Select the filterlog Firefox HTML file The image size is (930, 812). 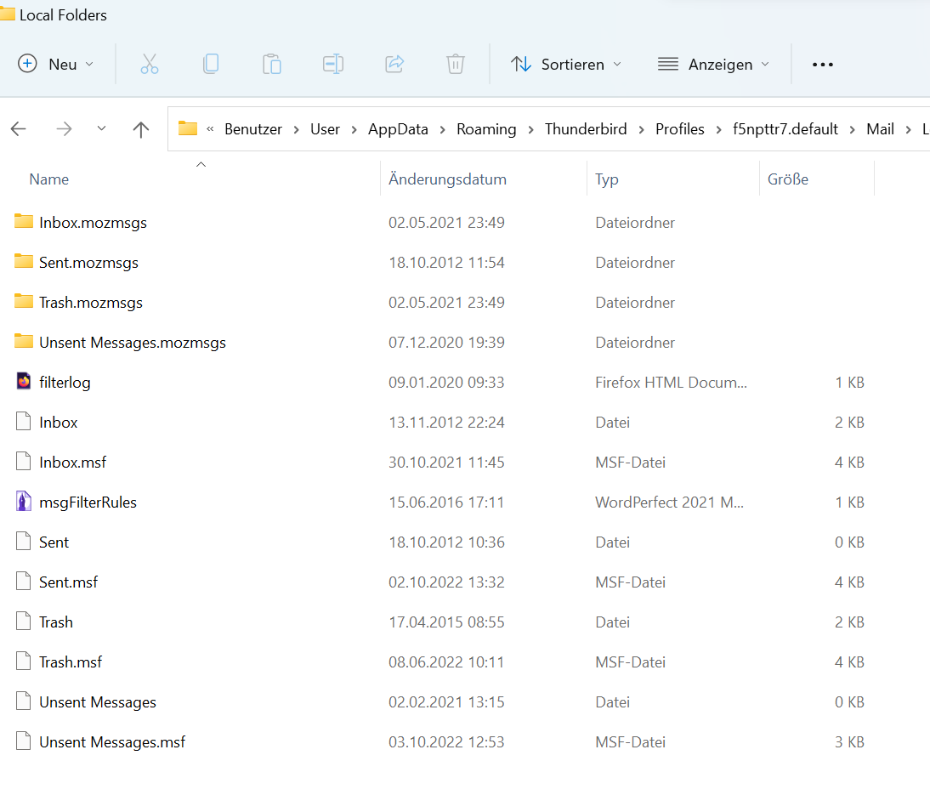click(x=65, y=383)
